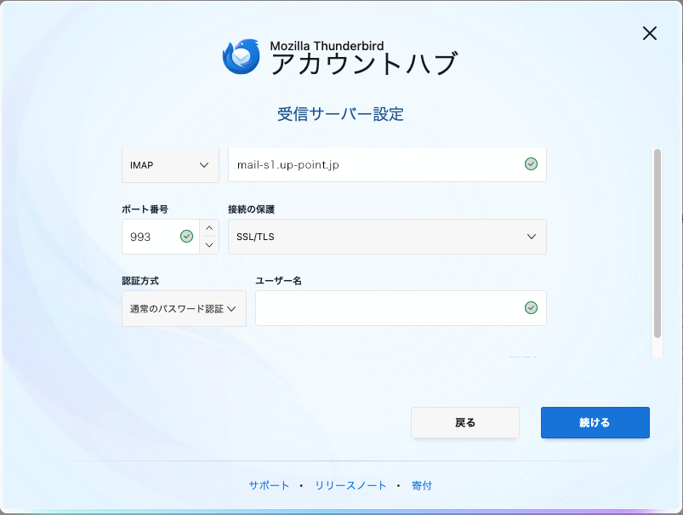Click the 戻る back button

click(x=464, y=422)
